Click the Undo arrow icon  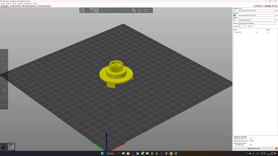pyautogui.click(x=145, y=10)
